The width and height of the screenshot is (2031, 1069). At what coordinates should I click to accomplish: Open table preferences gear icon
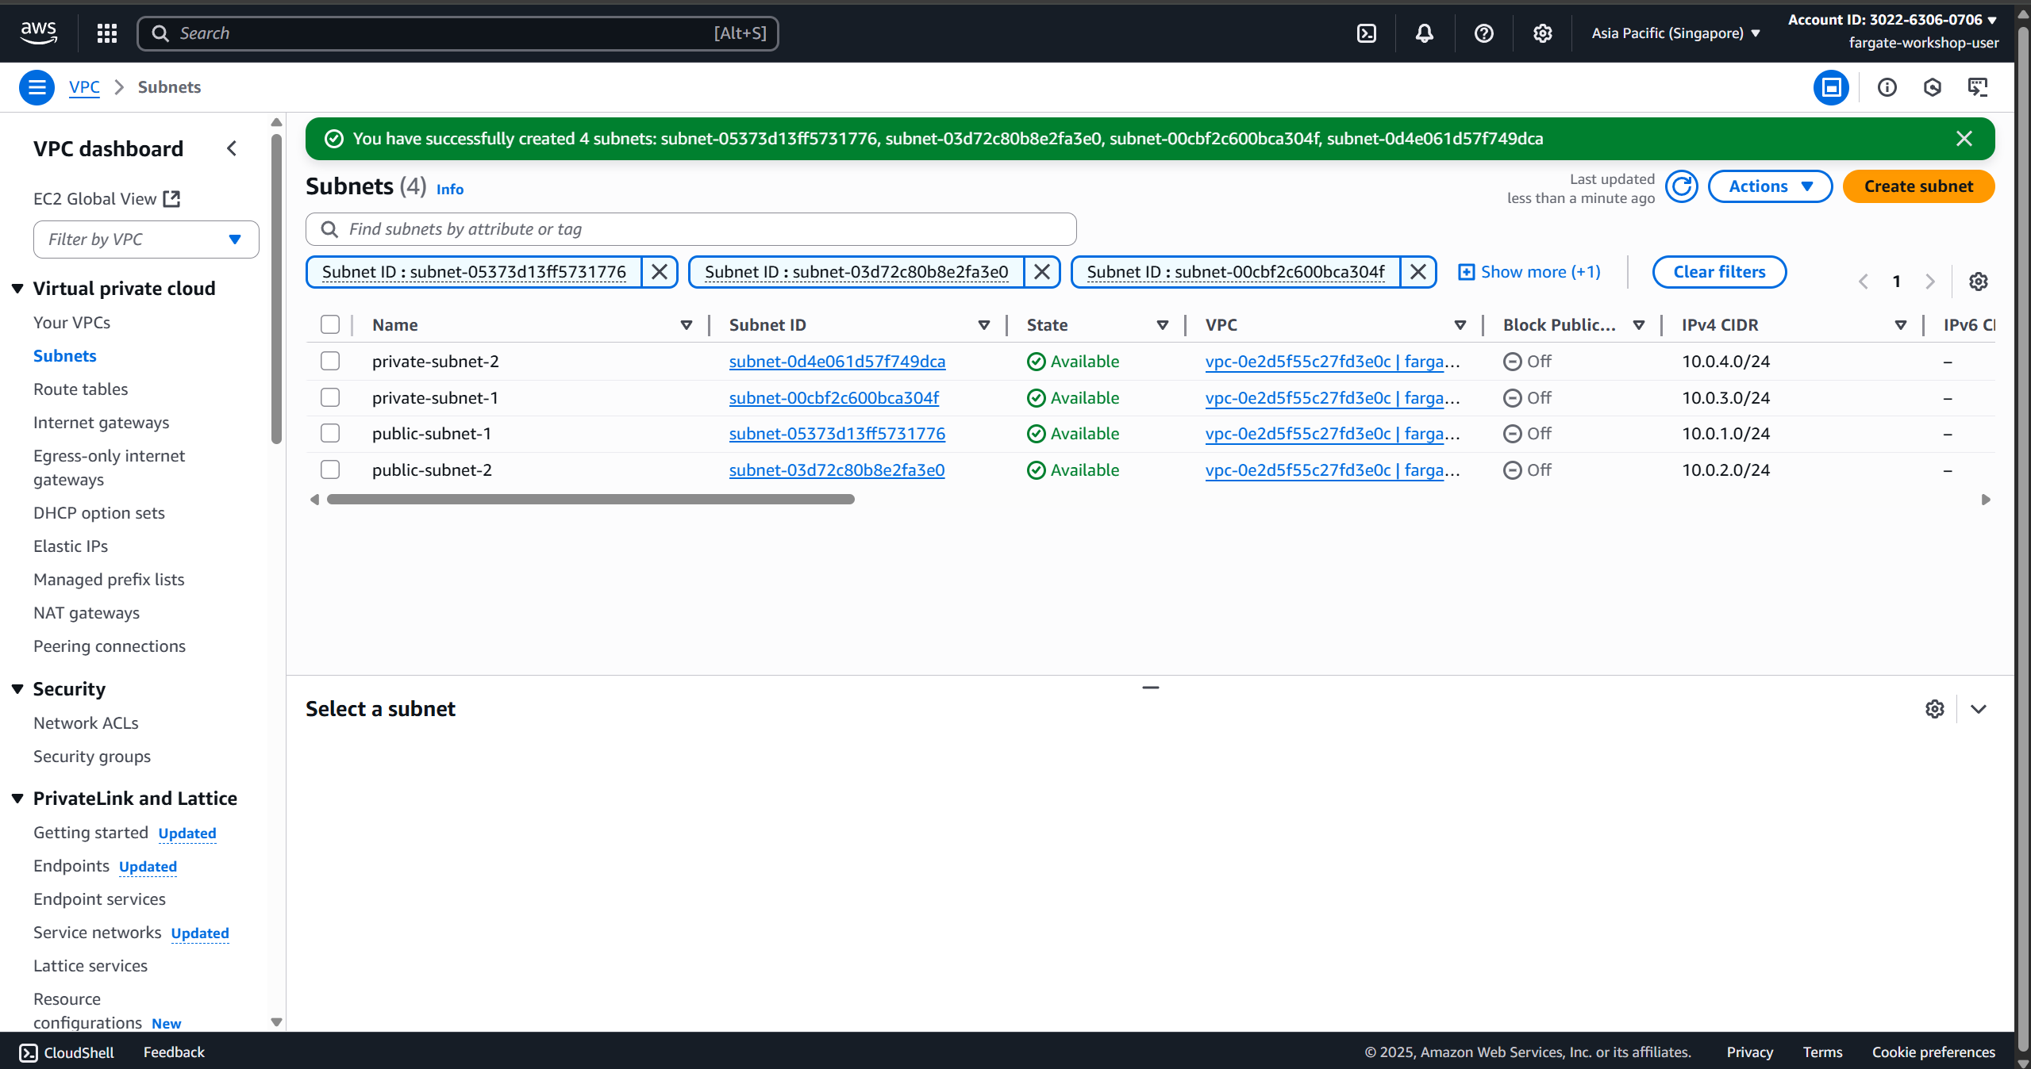click(1979, 282)
